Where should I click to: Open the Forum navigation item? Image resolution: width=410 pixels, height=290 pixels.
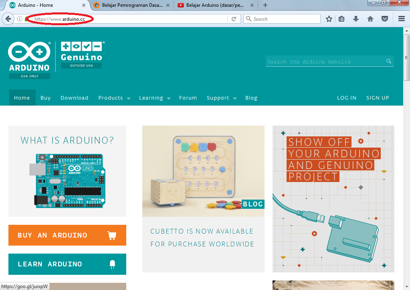[x=188, y=98]
